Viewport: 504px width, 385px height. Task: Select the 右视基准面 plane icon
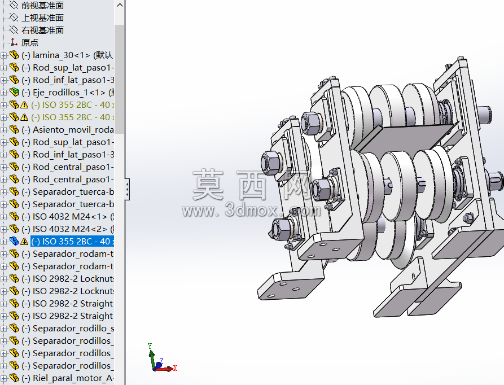click(x=14, y=30)
